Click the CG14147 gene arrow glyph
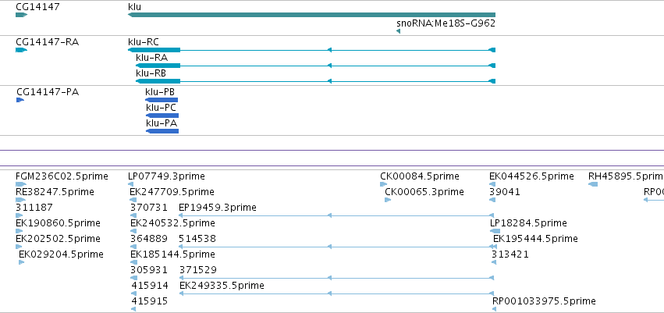Image resolution: width=664 pixels, height=313 pixels. [x=21, y=15]
